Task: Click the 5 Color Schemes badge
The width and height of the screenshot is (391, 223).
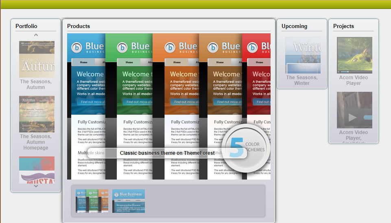Action: click(x=246, y=148)
